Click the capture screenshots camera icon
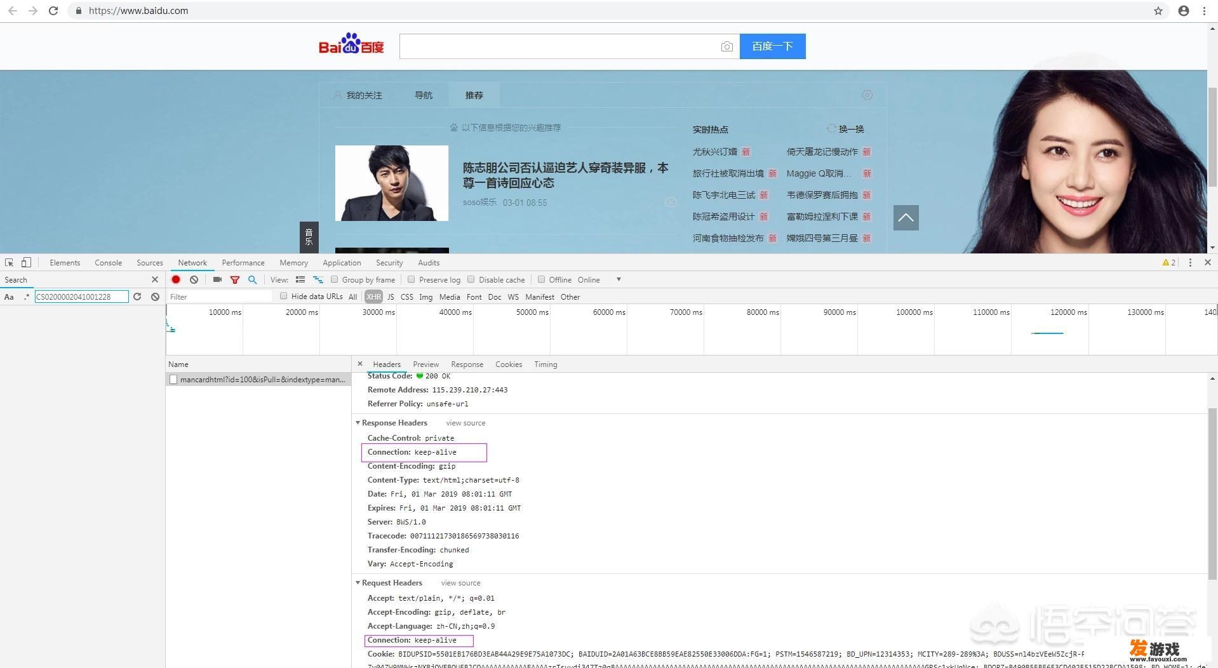The image size is (1218, 668). [217, 279]
